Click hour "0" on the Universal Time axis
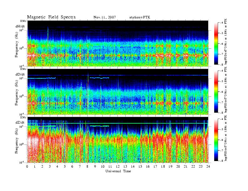The height and width of the screenshot is (191, 248). pos(27,166)
